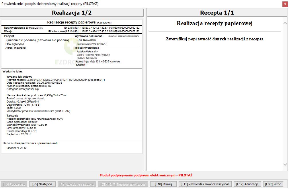Click 'Pozycja recepty' identifier line
This screenshot has height=189, width=289.
point(56,80)
